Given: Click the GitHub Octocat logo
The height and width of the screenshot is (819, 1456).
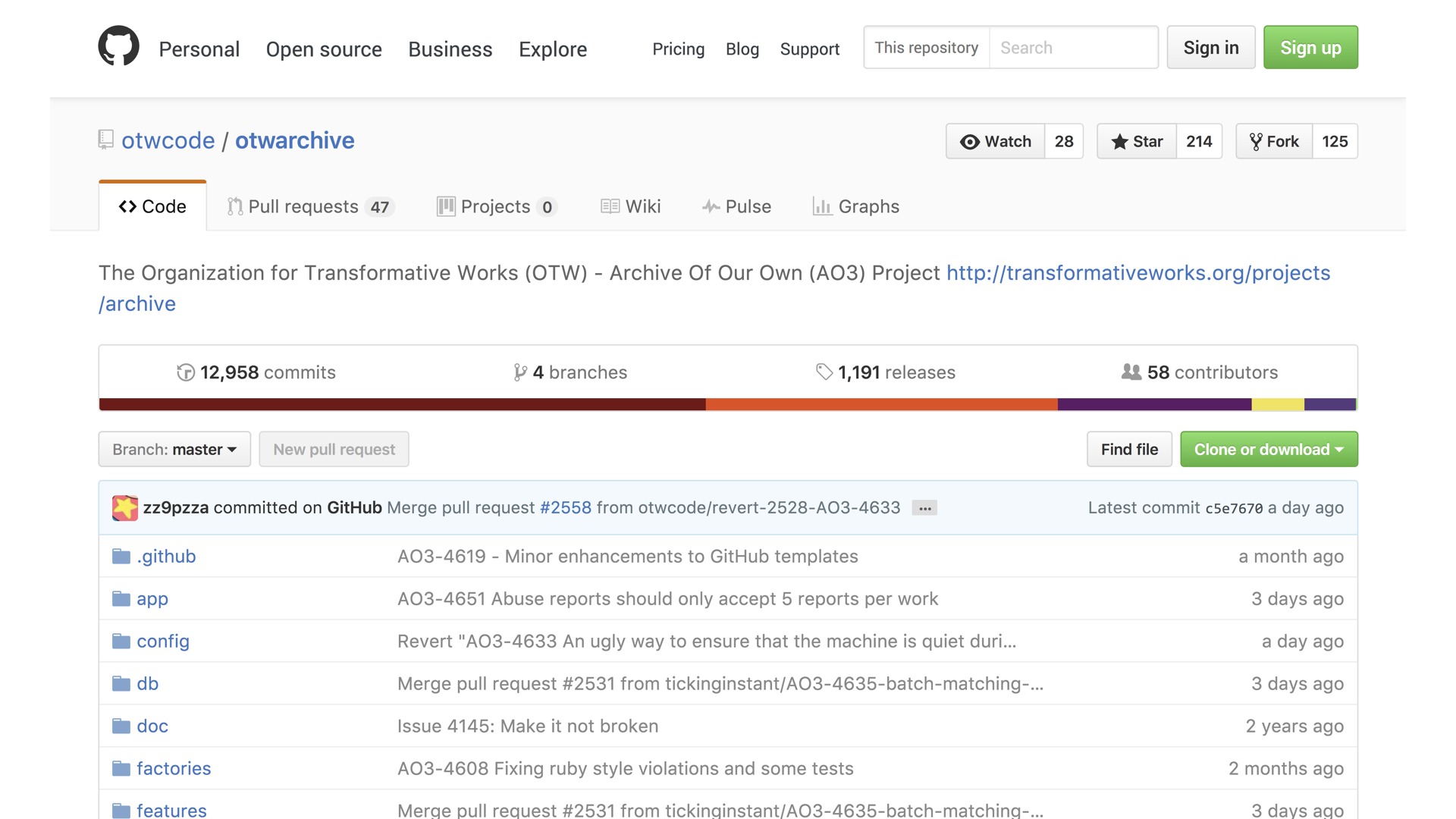Looking at the screenshot, I should pos(119,46).
